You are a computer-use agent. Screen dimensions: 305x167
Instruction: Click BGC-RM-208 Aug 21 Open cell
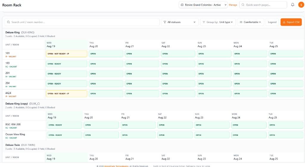tap(138, 125)
